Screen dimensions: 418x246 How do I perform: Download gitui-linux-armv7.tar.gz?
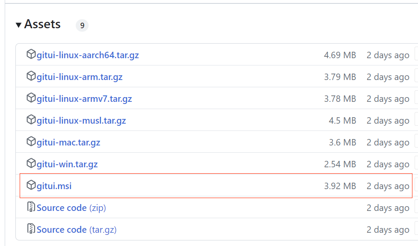click(x=84, y=99)
